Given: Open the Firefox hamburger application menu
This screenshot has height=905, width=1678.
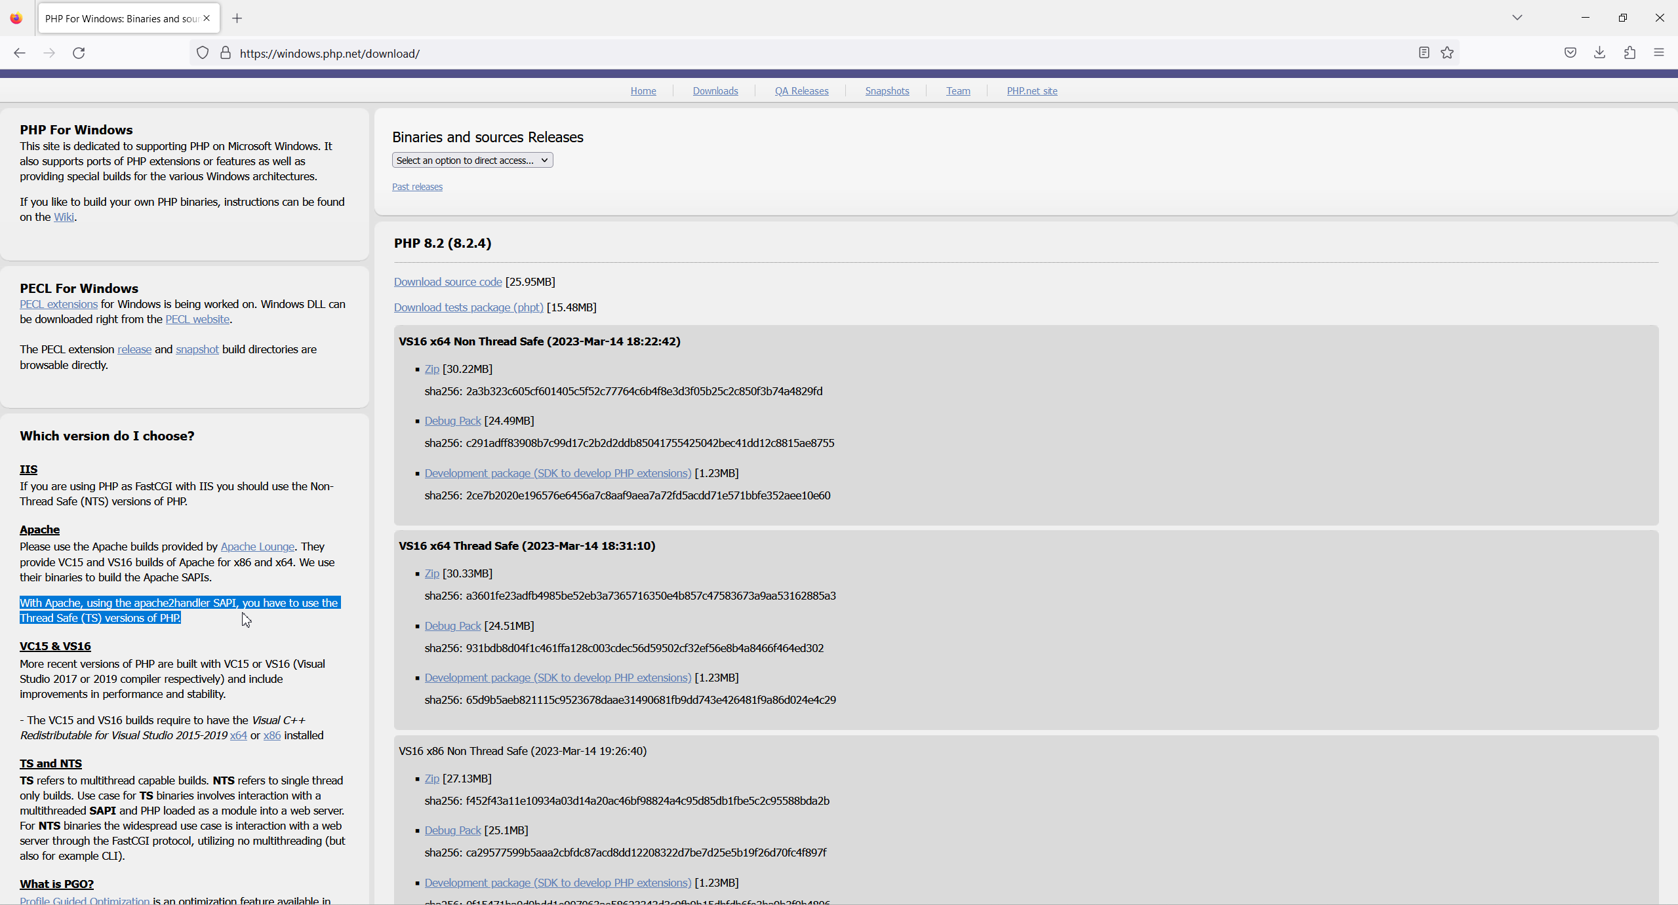Looking at the screenshot, I should (1659, 52).
